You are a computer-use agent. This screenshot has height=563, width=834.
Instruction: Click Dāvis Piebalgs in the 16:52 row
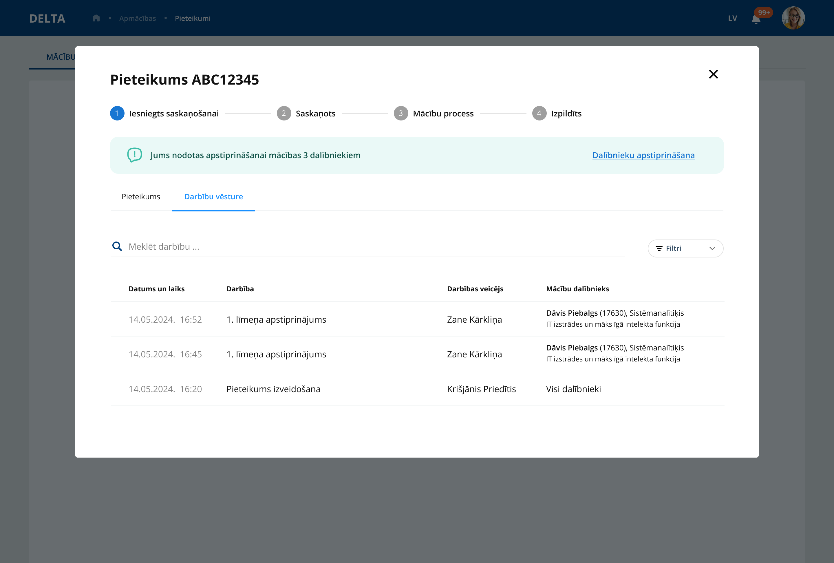(x=572, y=313)
